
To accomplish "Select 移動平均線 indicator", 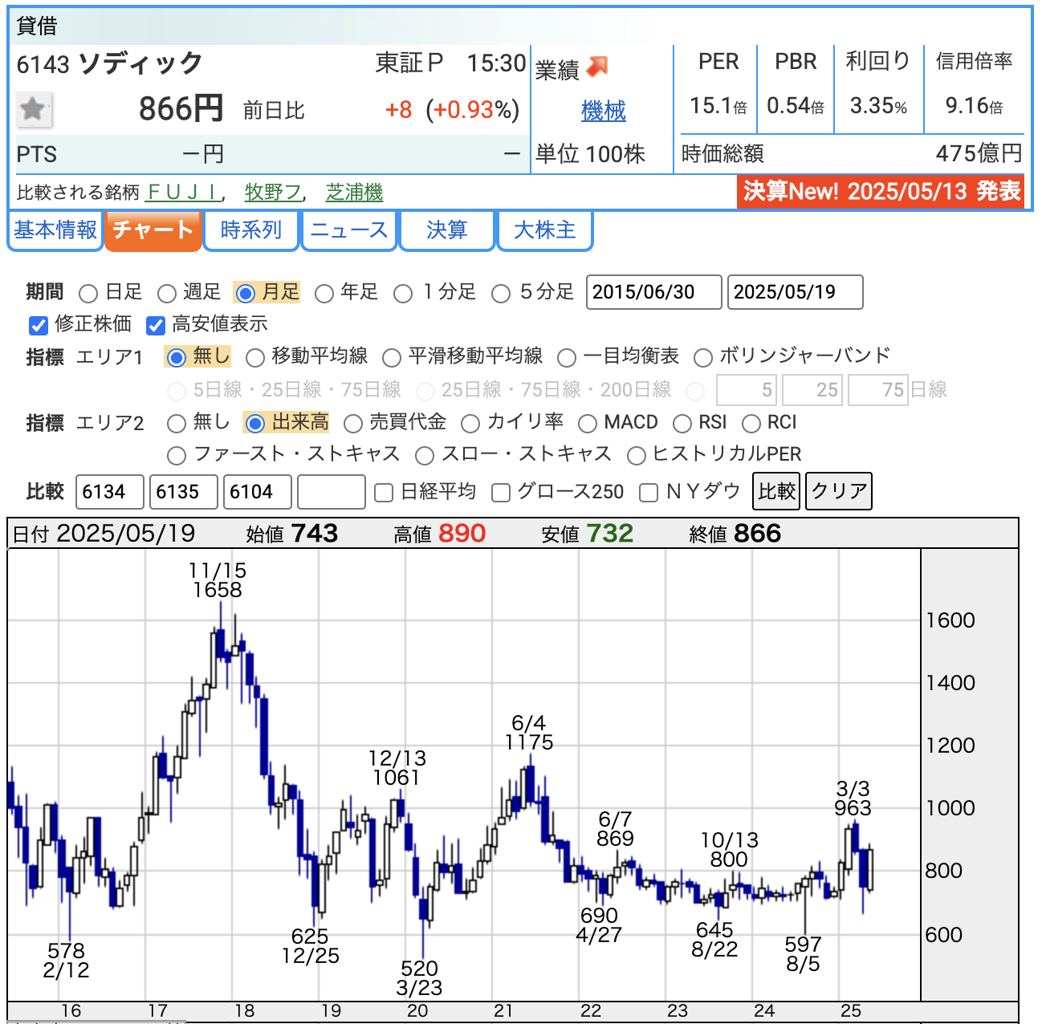I will coord(255,357).
